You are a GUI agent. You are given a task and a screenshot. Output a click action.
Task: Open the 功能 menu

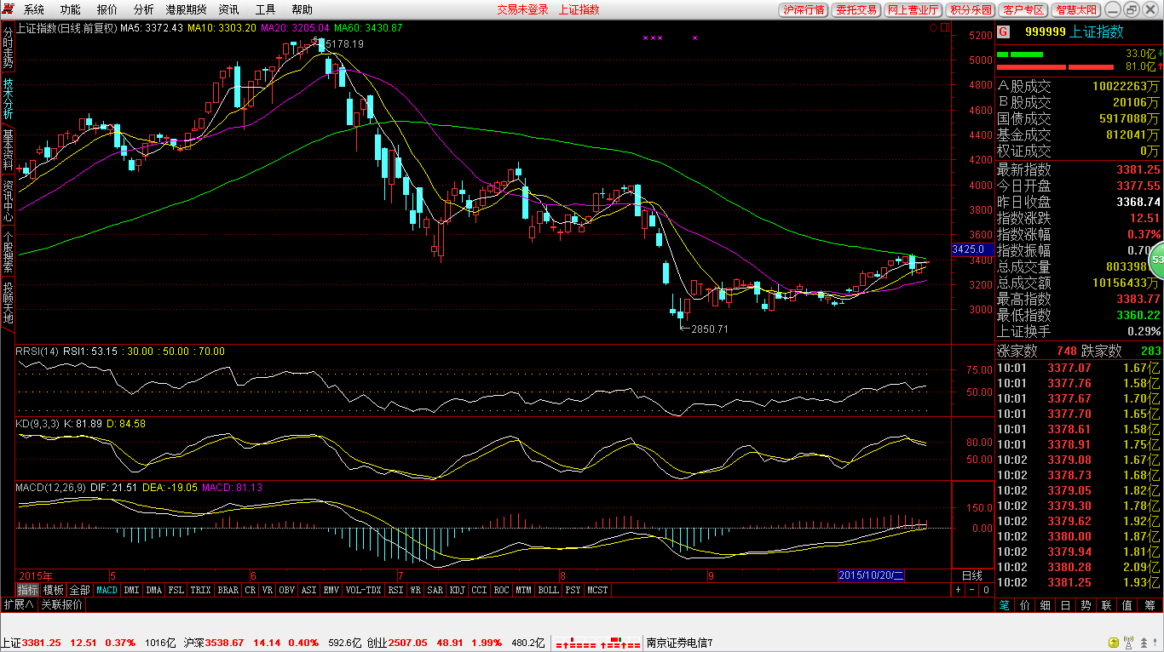coord(71,9)
